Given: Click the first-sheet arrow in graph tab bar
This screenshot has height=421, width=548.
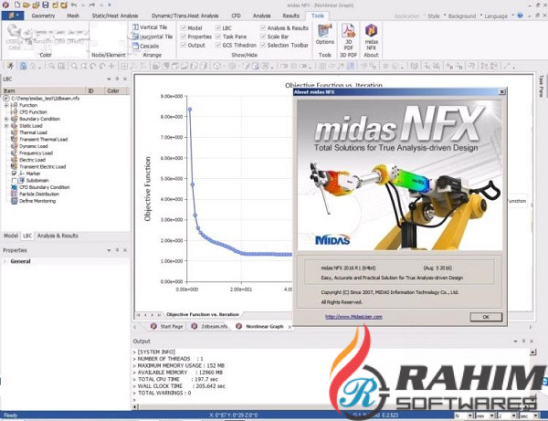Looking at the screenshot, I should click(x=139, y=315).
